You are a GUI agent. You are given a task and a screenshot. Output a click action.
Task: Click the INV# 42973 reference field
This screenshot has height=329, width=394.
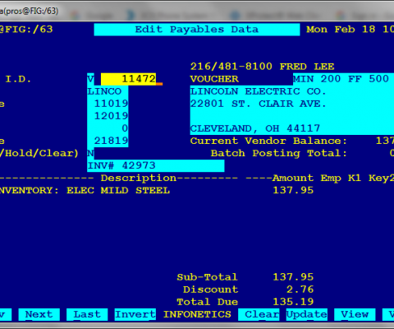[x=156, y=165]
